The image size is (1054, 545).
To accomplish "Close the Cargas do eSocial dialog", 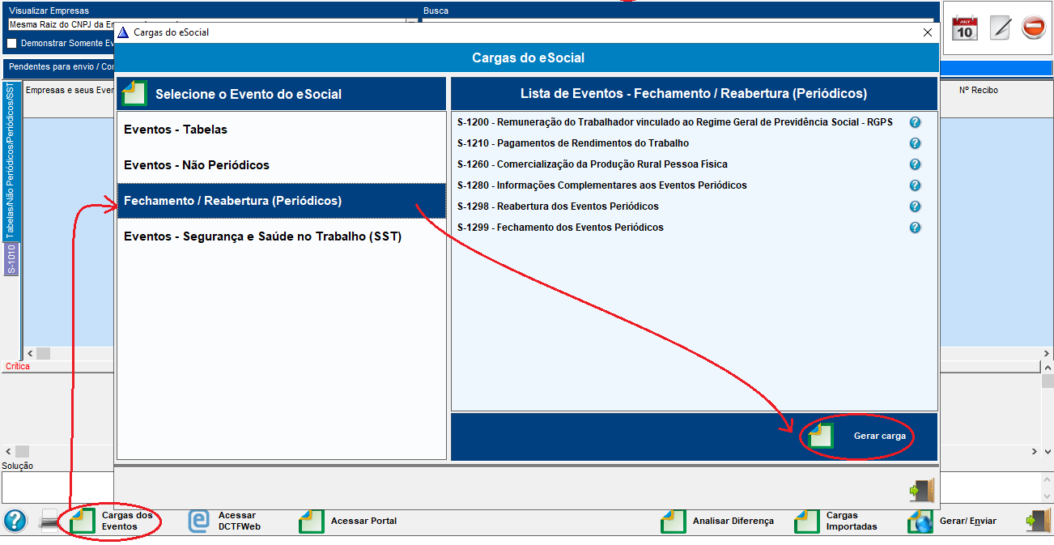I will pyautogui.click(x=928, y=32).
